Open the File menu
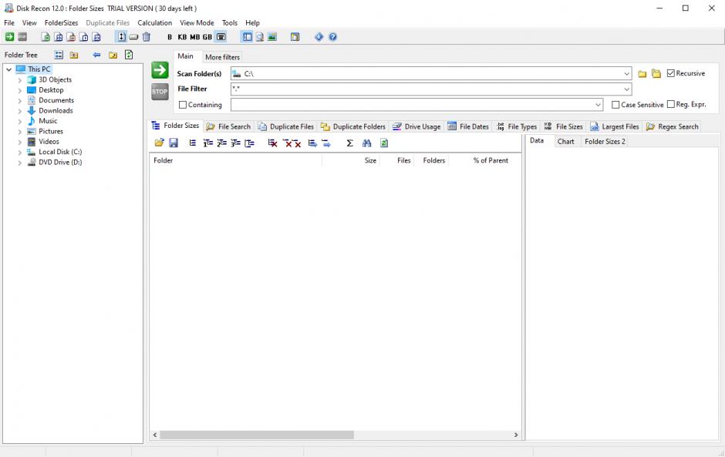This screenshot has width=725, height=457. 9,22
